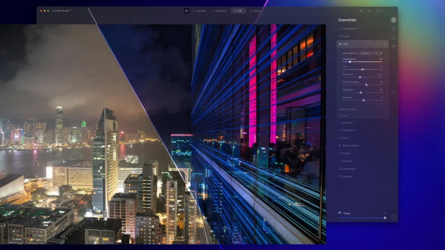Open the Portrait tools face icon

(x=393, y=37)
